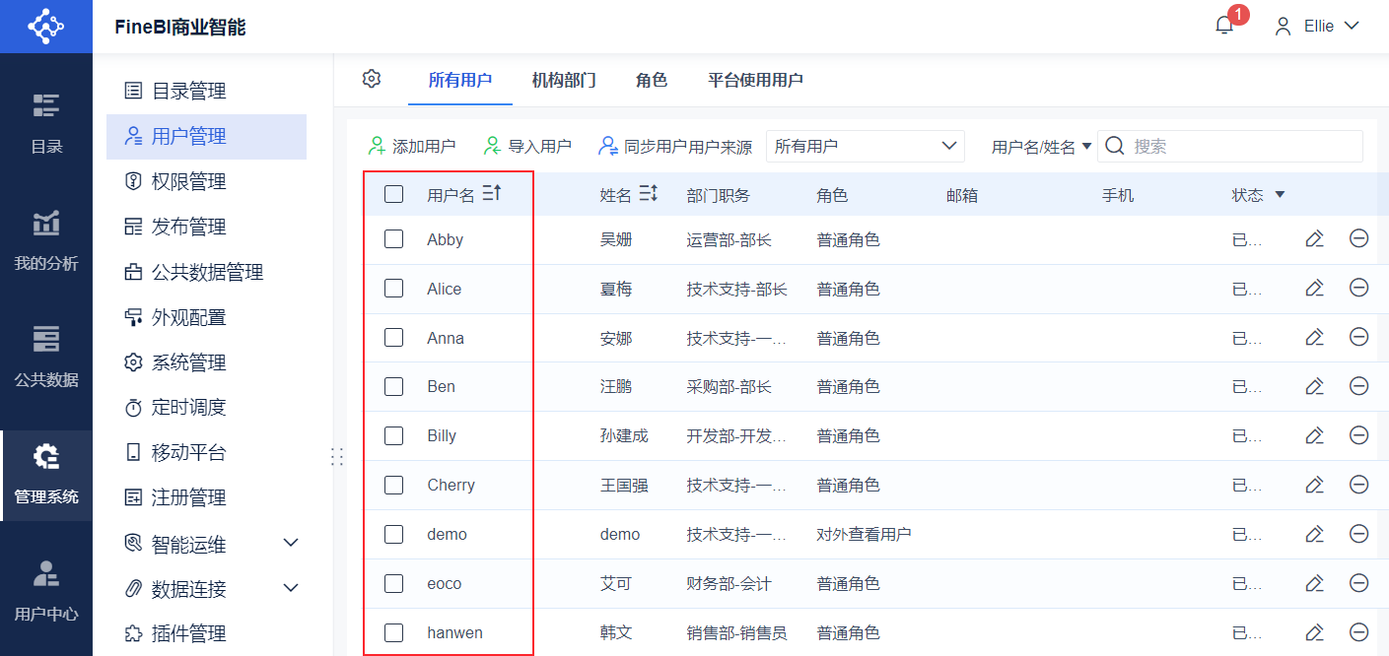The height and width of the screenshot is (656, 1389).
Task: Click the 导入用户 button
Action: [x=527, y=146]
